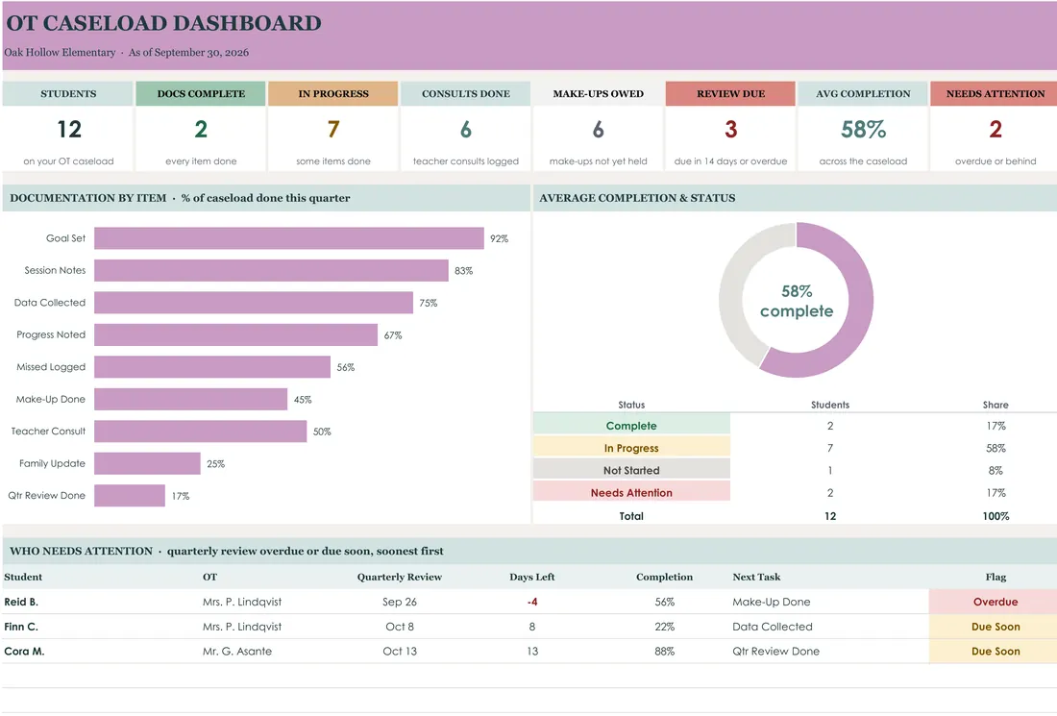This screenshot has width=1057, height=716.
Task: Click the AVG COMPLETION card header
Action: point(863,94)
